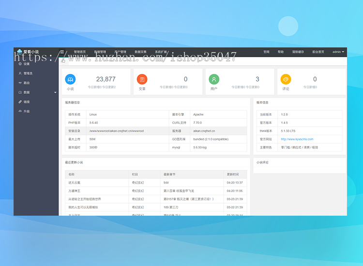Open the 升级 sidebar item
The image size is (363, 266).
click(x=36, y=111)
